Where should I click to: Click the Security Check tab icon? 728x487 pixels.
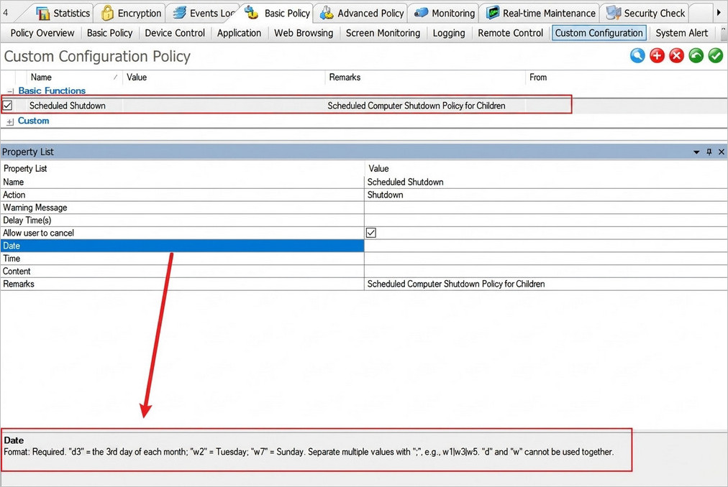(x=614, y=13)
